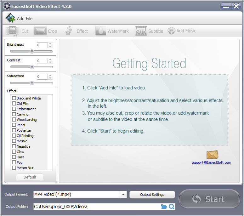
Task: Open Output Settings
Action: pyautogui.click(x=152, y=195)
